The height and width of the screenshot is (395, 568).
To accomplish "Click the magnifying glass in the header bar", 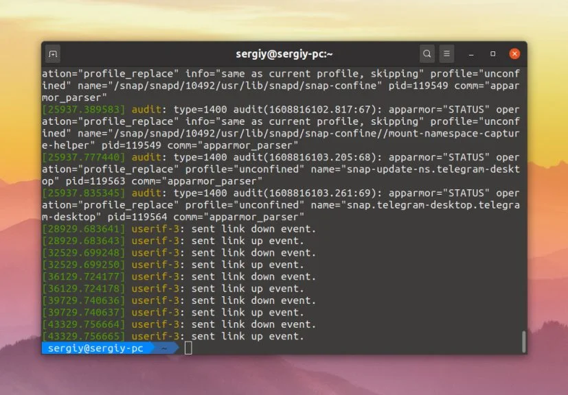I will [427, 53].
